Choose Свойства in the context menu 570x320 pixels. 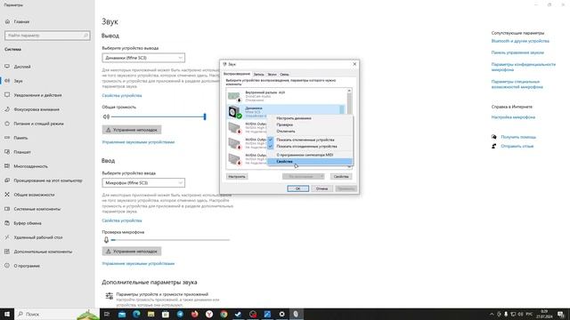(x=310, y=162)
